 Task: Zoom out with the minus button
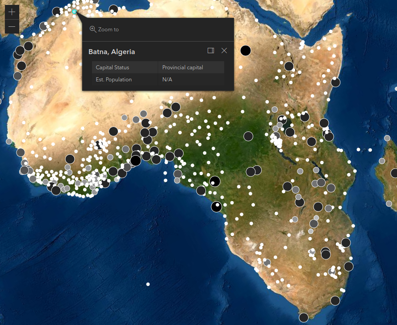click(x=12, y=27)
